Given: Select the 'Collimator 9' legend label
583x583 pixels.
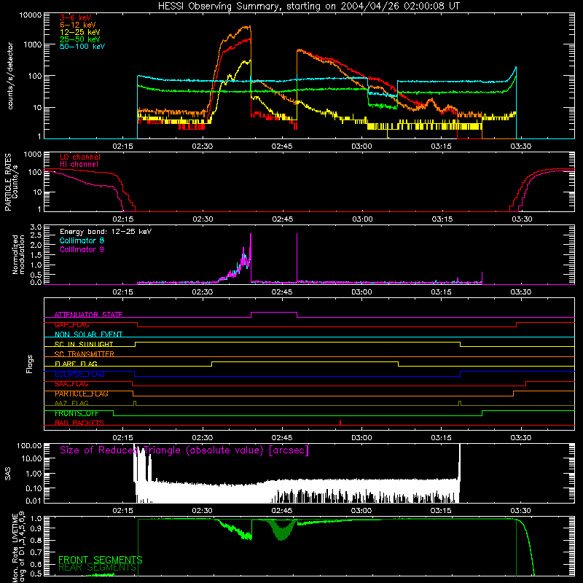Looking at the screenshot, I should point(82,249).
